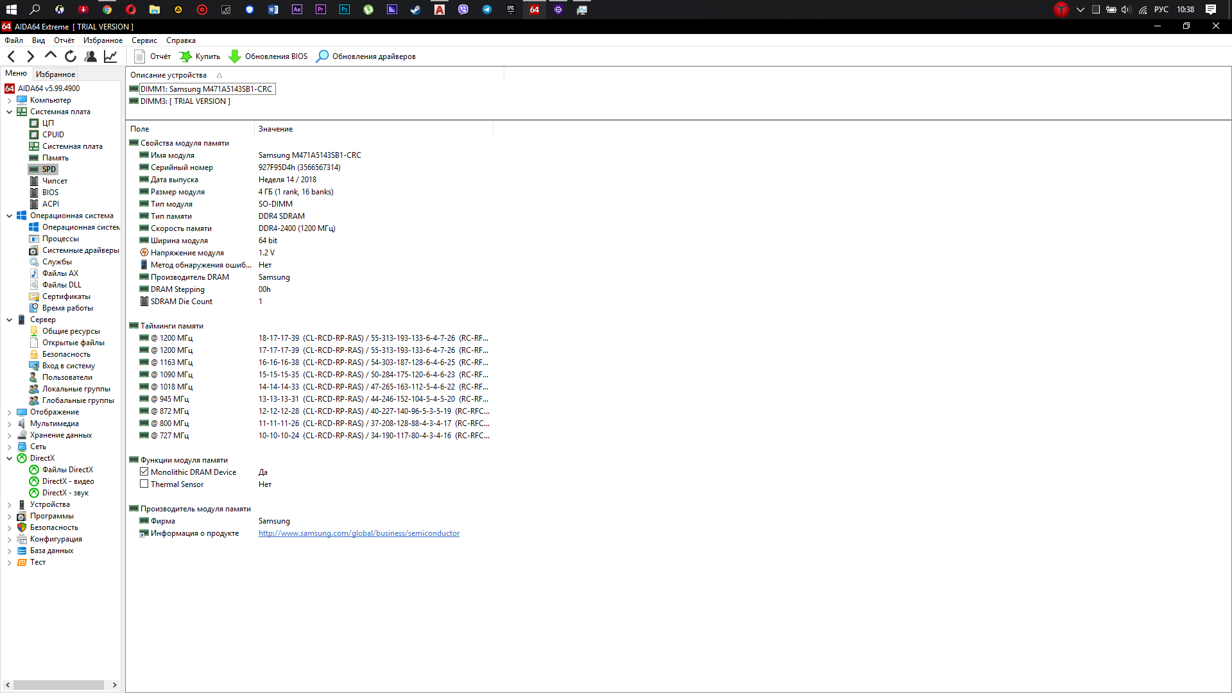Screen dimensions: 1232x693
Task: Collapse the Системная плата parent node
Action: pos(10,112)
